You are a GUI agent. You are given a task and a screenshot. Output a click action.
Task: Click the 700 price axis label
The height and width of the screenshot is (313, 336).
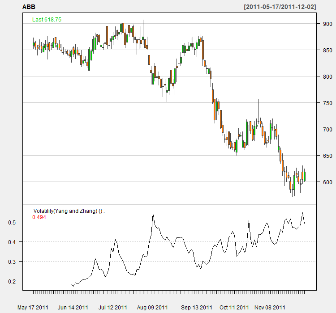pyautogui.click(x=327, y=129)
